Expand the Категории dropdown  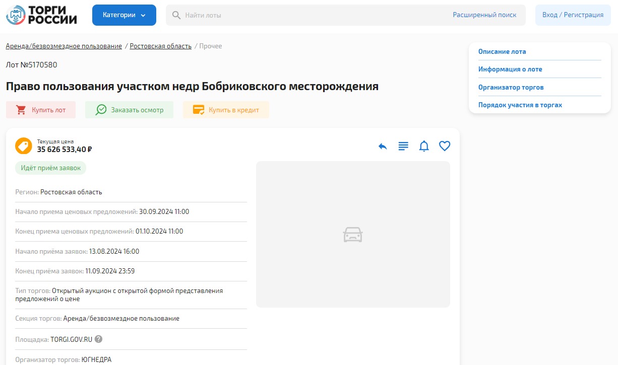click(x=124, y=15)
